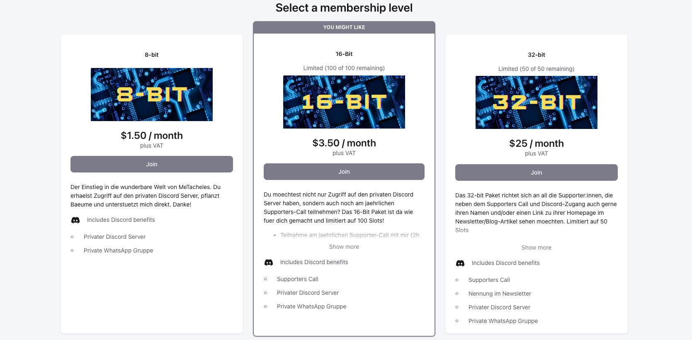Screen dimensions: 692x340
Task: Click Privater Discord Server in 8-bit tier
Action: point(114,237)
